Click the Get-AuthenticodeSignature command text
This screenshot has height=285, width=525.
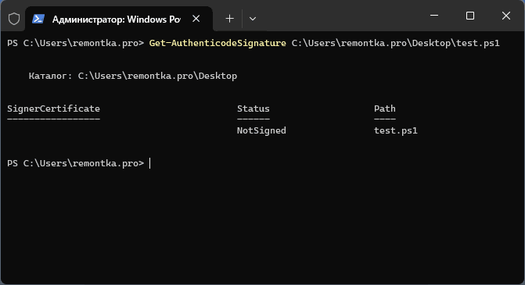(218, 43)
